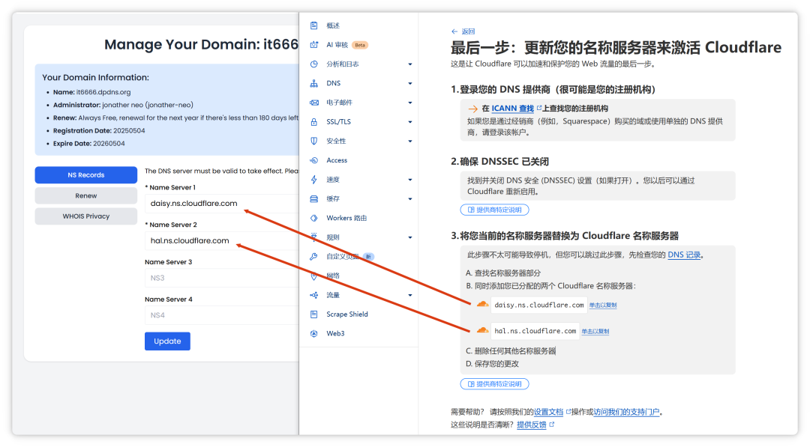
Task: Click the external link icon after 提供反馈
Action: pyautogui.click(x=552, y=425)
